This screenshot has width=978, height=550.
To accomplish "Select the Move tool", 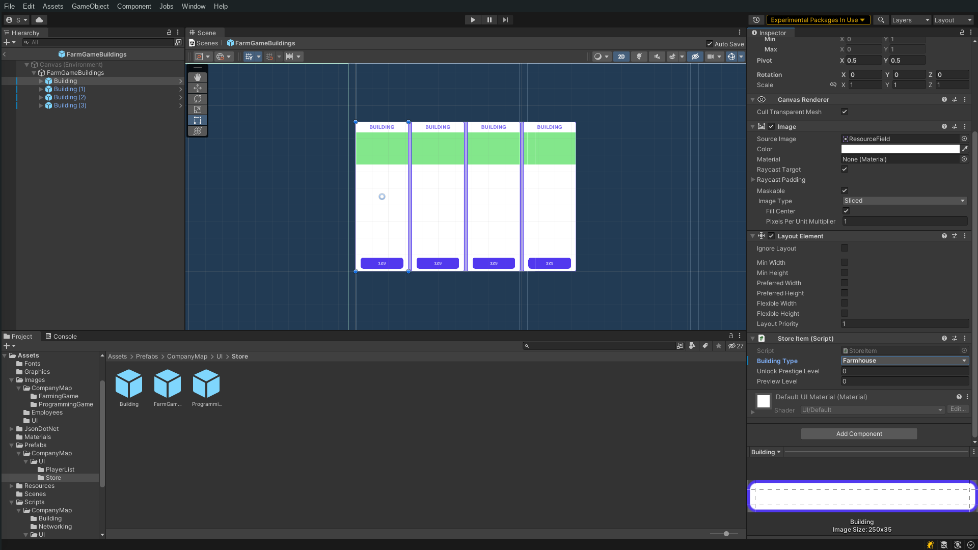I will click(198, 88).
